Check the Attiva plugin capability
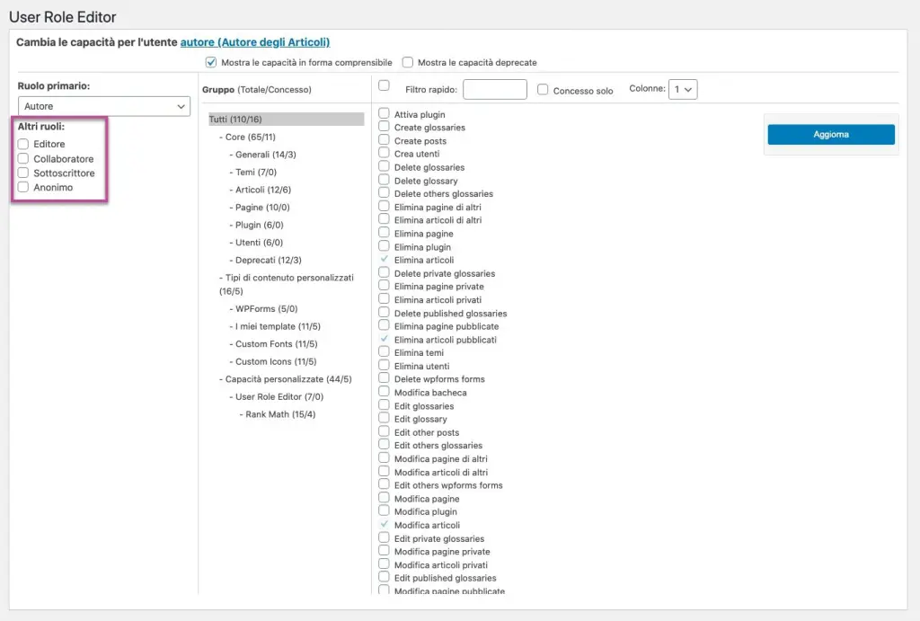920x621 pixels. click(x=384, y=113)
